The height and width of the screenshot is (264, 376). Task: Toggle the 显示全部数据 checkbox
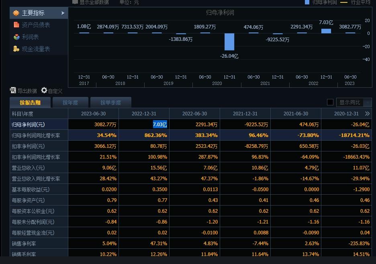pyautogui.click(x=75, y=2)
